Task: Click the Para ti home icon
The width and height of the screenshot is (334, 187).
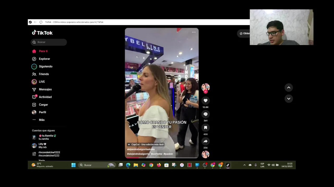Action: click(x=34, y=51)
